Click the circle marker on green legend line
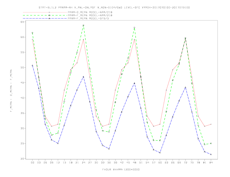The height and width of the screenshot is (177, 230). tap(49, 15)
